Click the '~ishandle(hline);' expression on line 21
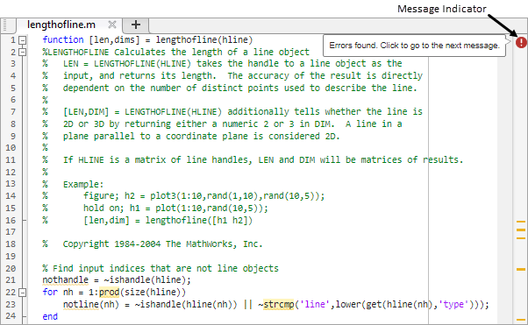 point(146,280)
